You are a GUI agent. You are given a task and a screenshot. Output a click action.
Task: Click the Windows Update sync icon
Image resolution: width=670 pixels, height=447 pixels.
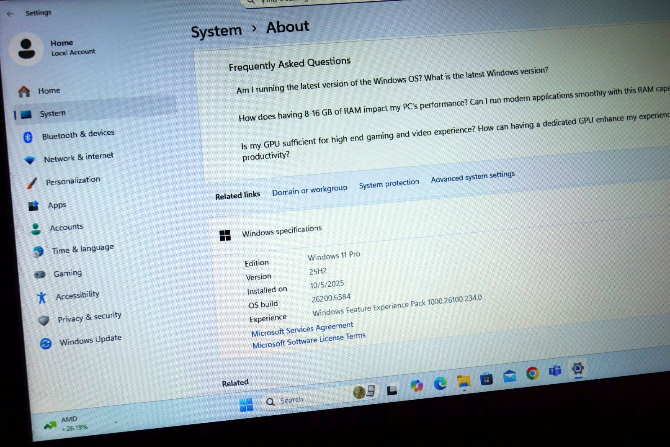45,344
